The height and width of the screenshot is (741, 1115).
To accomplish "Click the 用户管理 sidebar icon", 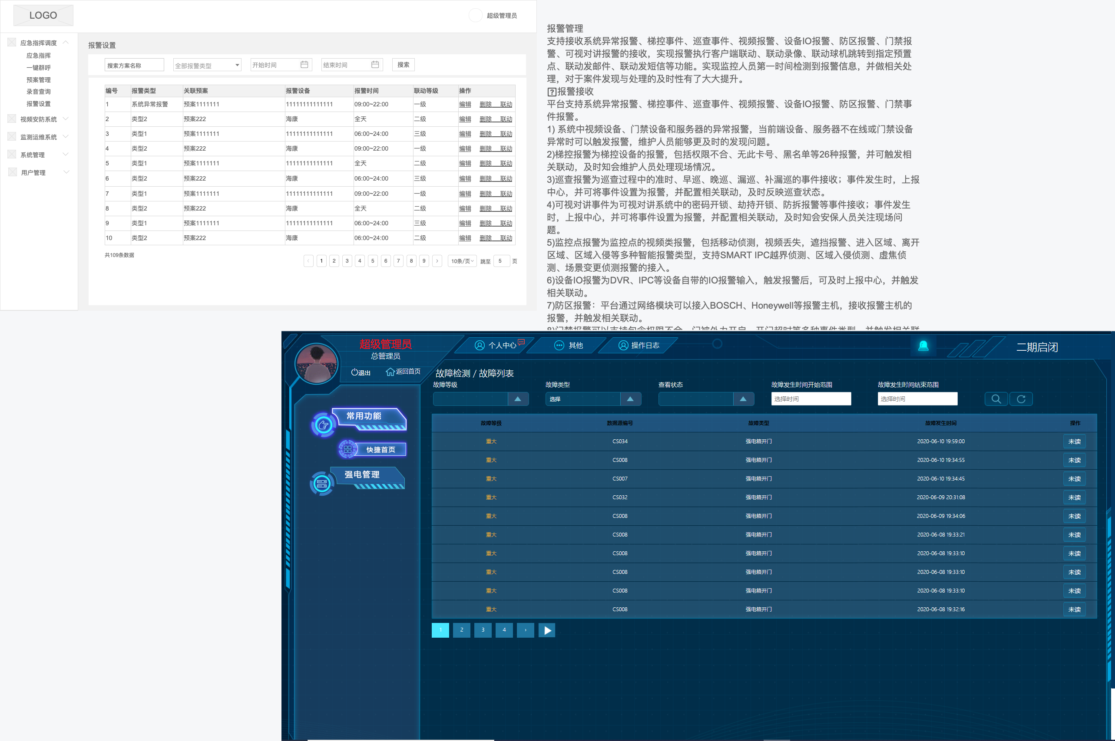I will pyautogui.click(x=12, y=172).
